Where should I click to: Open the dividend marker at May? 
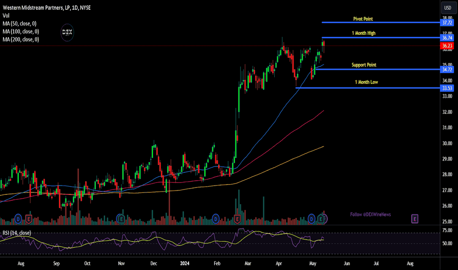click(x=312, y=218)
